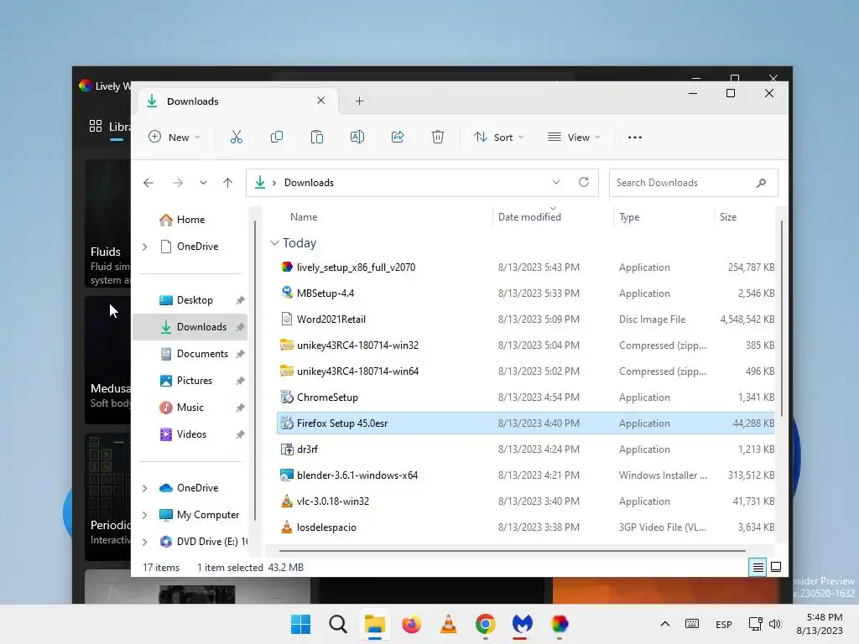
Task: Go back with the left arrow
Action: coord(148,183)
